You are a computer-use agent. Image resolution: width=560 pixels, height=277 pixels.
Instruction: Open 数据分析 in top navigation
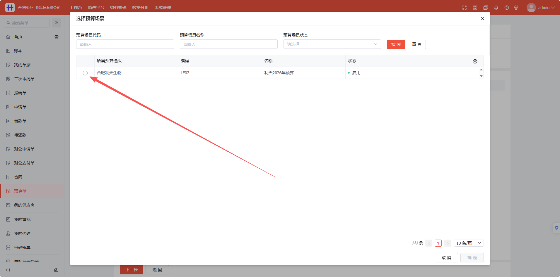pyautogui.click(x=140, y=8)
